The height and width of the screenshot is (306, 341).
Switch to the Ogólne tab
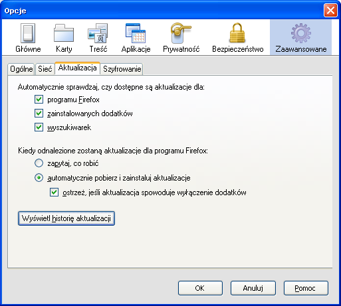click(x=21, y=69)
